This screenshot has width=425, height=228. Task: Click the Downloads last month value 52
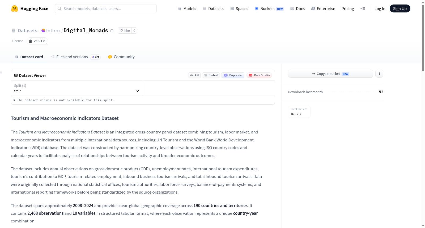[x=381, y=92]
